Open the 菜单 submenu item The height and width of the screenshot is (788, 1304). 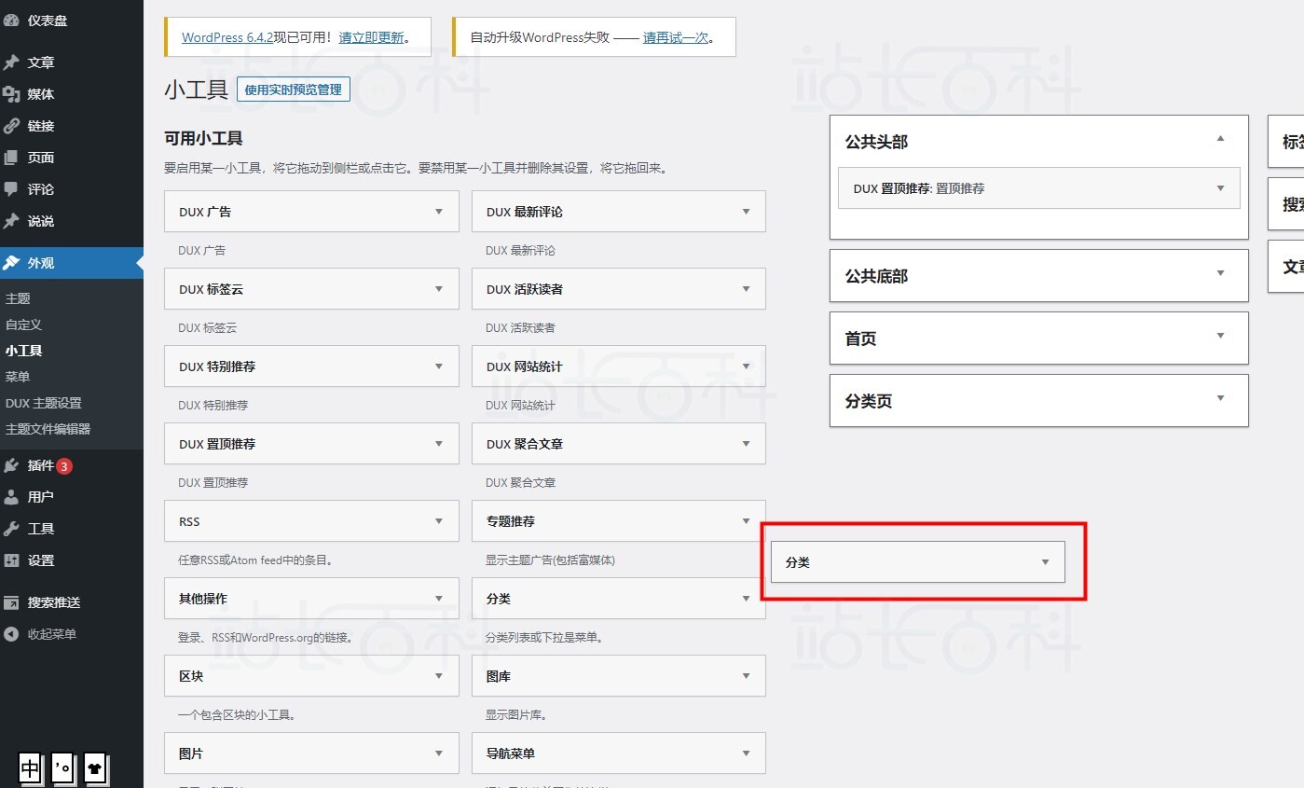18,377
